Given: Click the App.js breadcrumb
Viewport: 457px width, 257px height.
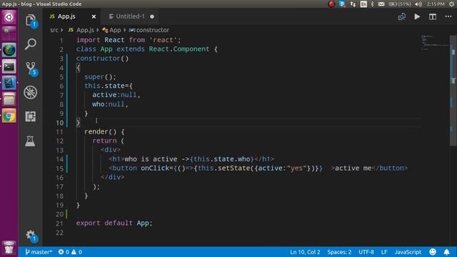Looking at the screenshot, I should (x=81, y=30).
